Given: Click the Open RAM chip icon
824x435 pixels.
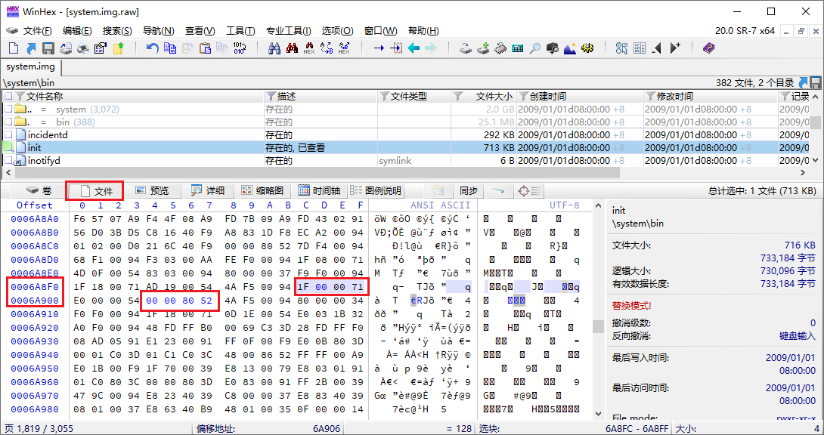Looking at the screenshot, I should click(x=500, y=48).
